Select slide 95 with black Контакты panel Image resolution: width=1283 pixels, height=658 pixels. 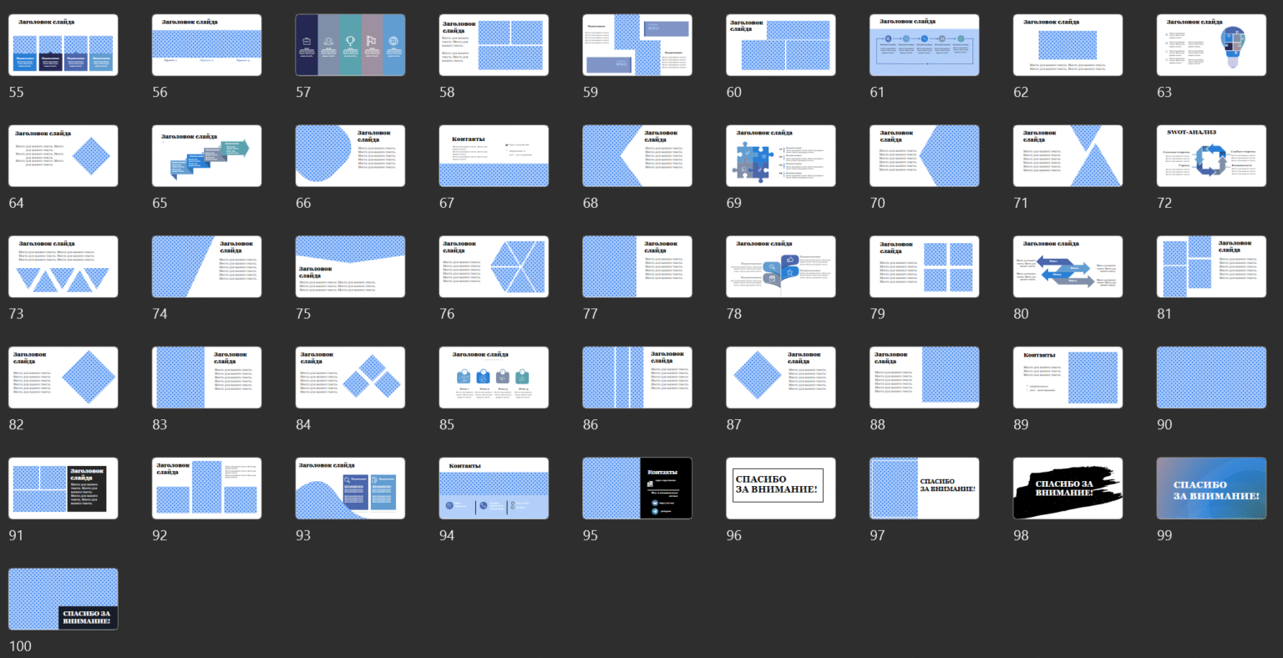coord(636,488)
